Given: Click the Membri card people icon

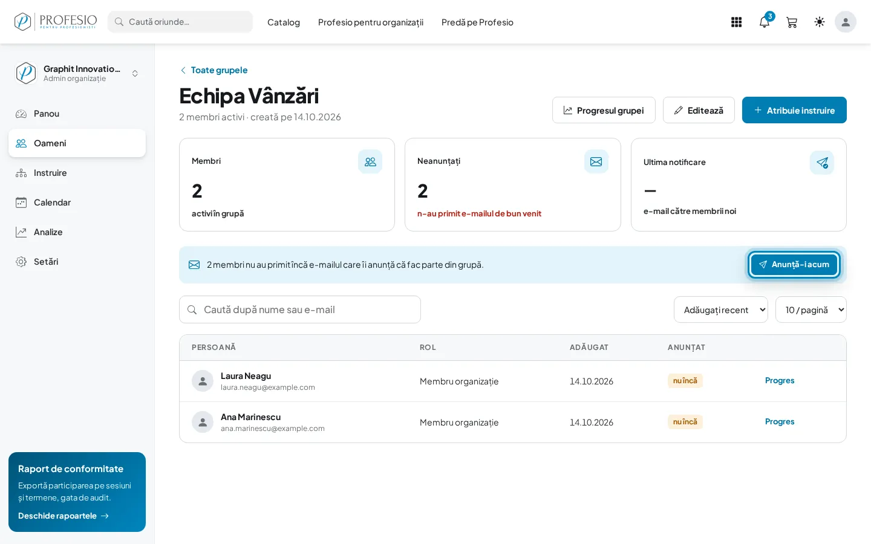Looking at the screenshot, I should click(370, 161).
